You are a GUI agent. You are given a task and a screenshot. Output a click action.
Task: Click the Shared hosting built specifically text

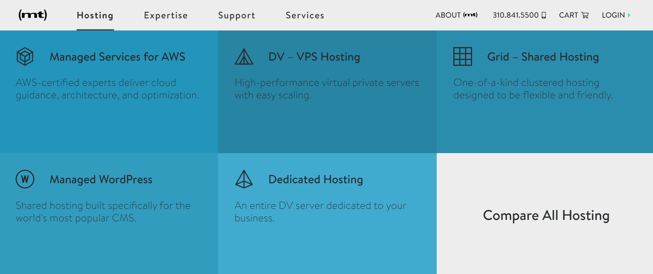(103, 212)
